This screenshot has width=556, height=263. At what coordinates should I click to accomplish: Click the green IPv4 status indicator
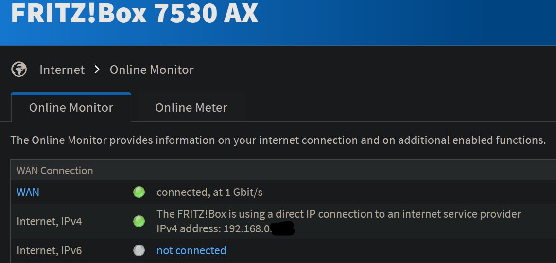(139, 221)
